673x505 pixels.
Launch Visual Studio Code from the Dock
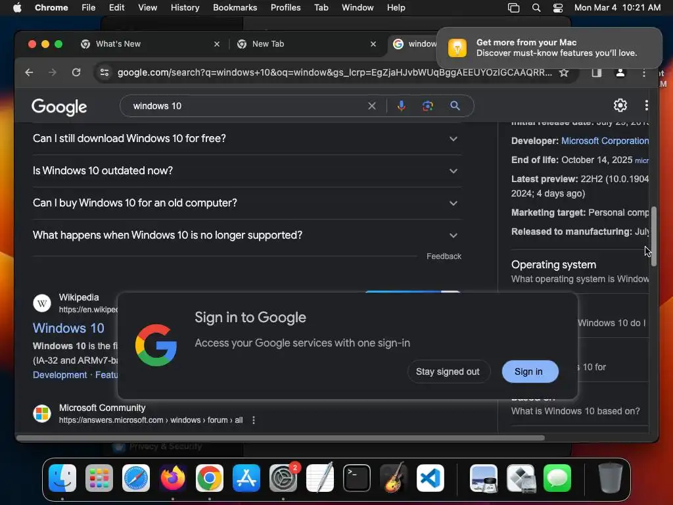[x=430, y=478]
